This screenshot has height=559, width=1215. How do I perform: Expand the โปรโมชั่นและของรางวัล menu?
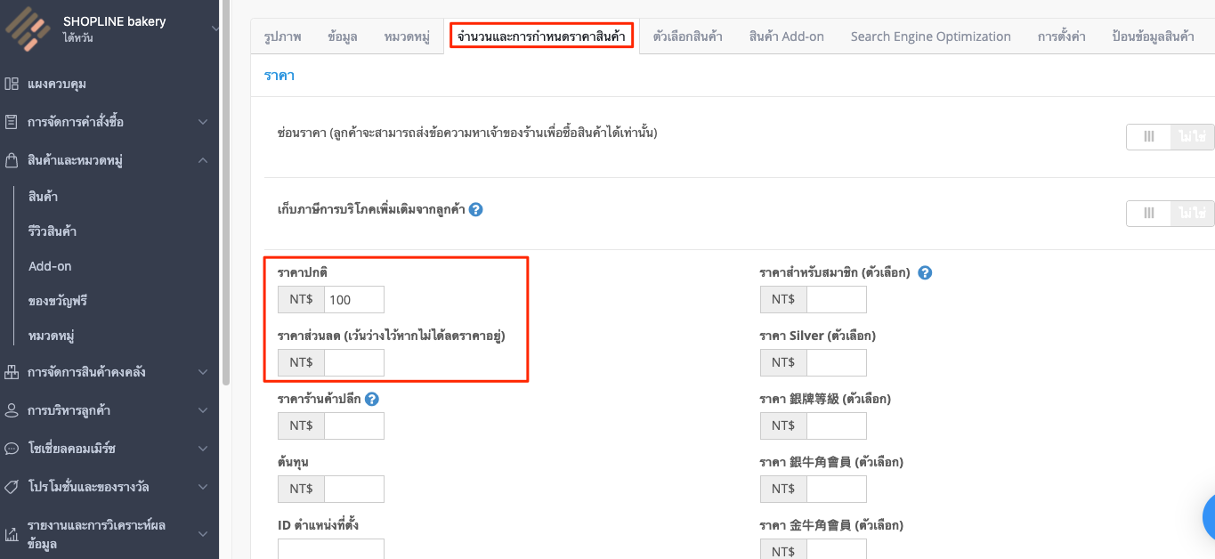pos(203,487)
